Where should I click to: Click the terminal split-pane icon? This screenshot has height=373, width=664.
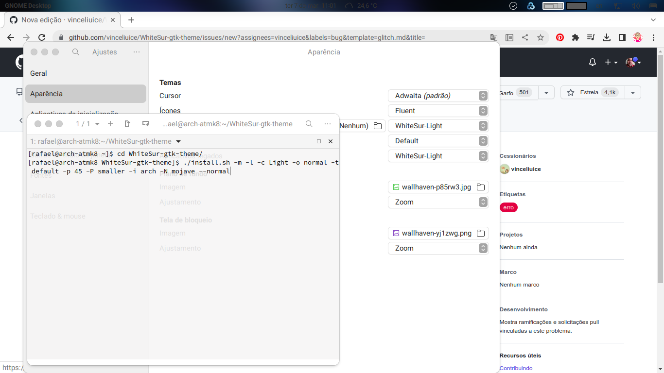tap(127, 124)
